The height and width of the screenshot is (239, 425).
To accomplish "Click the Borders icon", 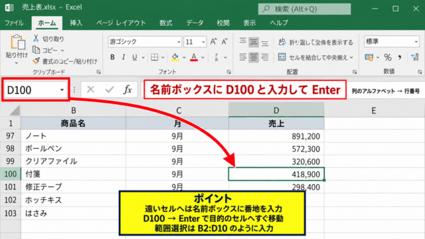I will (x=155, y=57).
